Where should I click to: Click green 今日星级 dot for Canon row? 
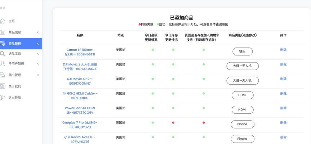point(153,50)
